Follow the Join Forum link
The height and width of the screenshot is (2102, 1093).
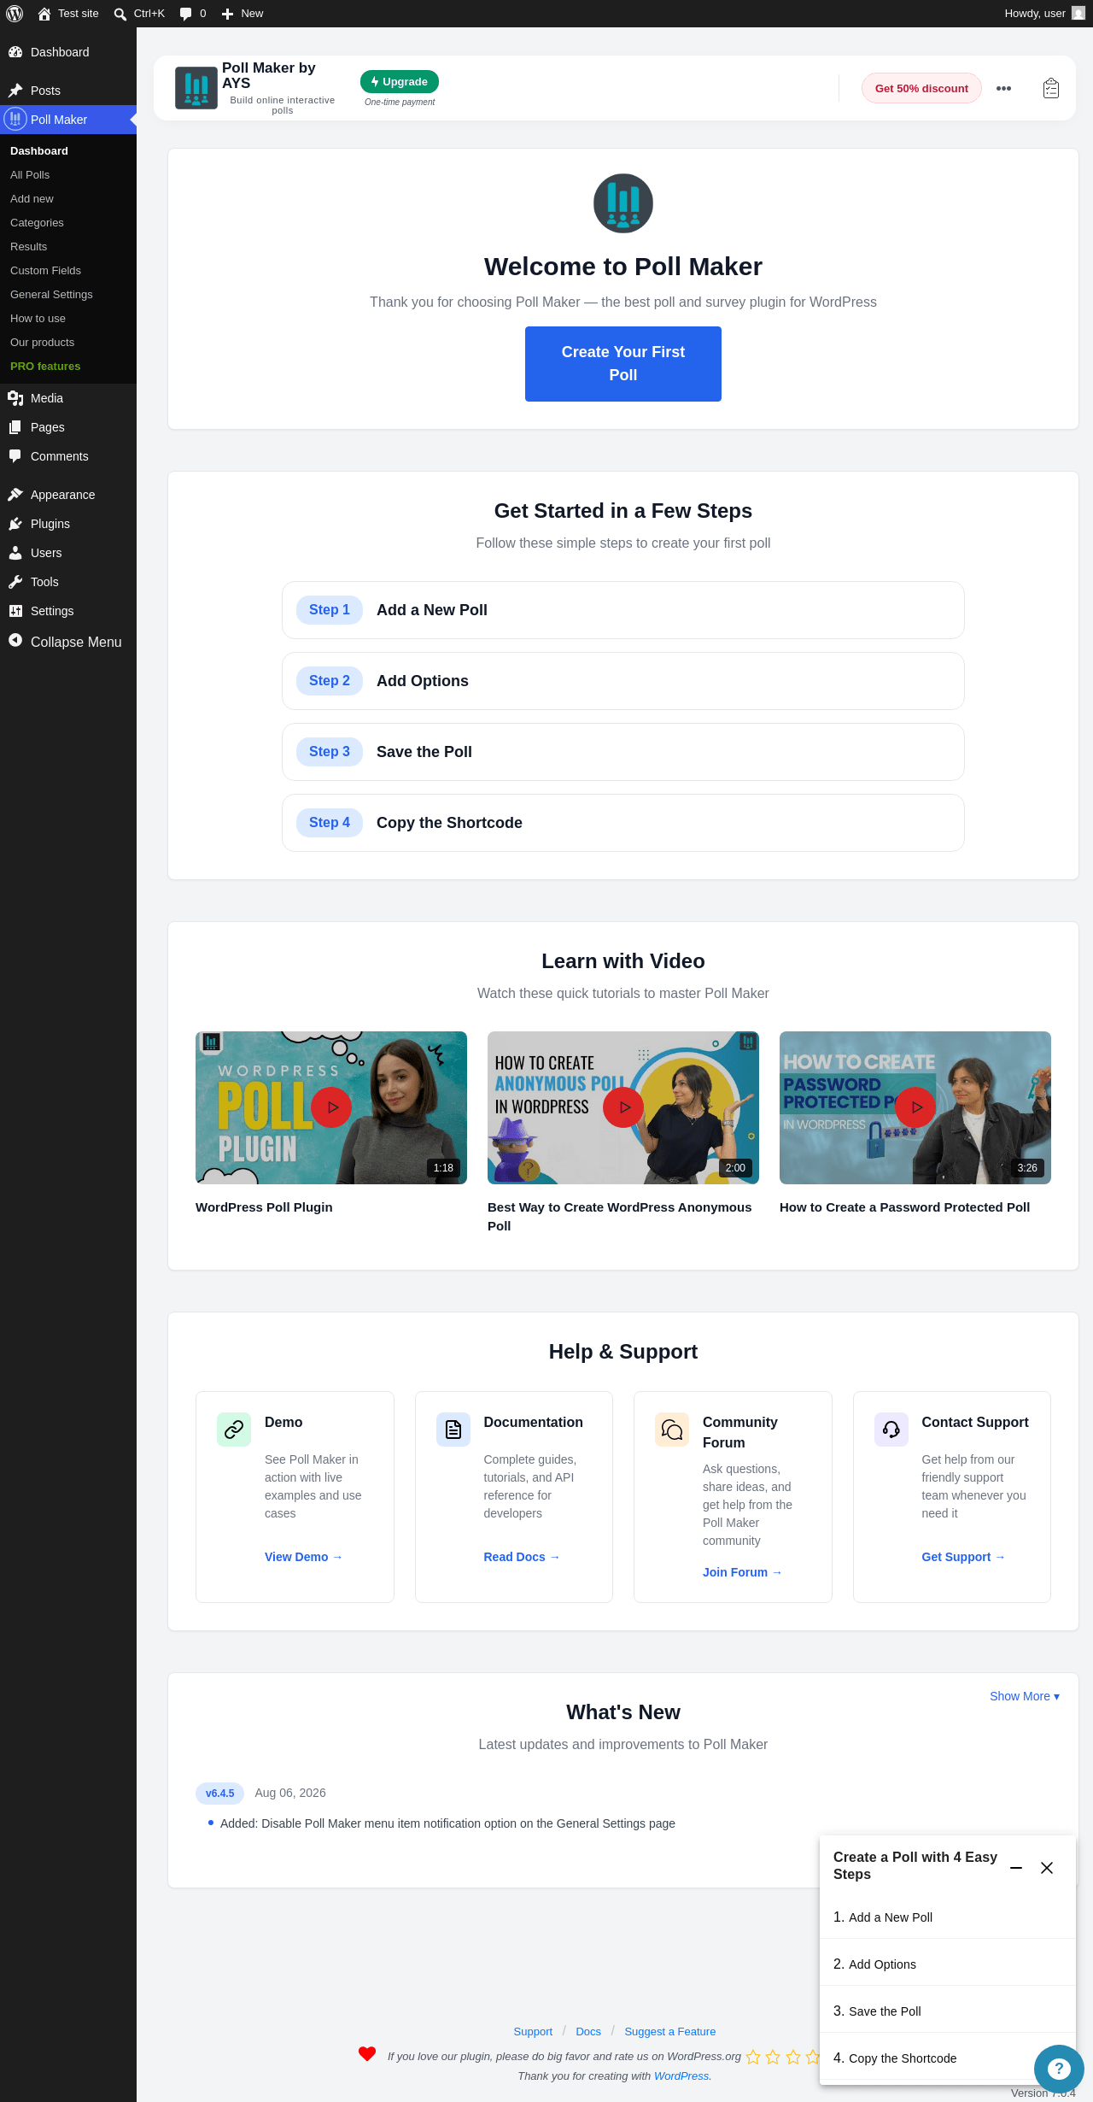pos(742,1572)
